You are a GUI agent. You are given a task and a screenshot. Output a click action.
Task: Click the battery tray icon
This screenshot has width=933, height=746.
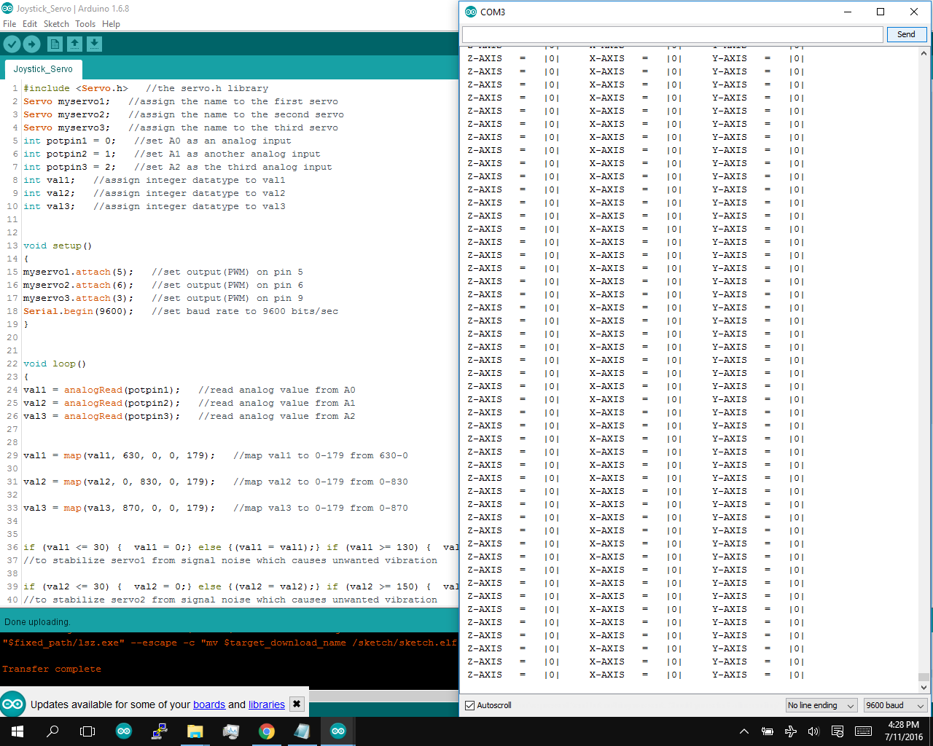tap(768, 731)
